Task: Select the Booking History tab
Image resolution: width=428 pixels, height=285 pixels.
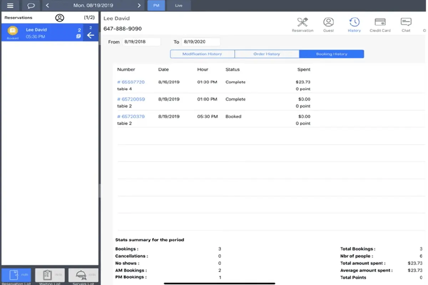Action: 332,54
